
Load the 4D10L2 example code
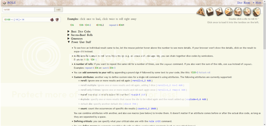click(100, 25)
